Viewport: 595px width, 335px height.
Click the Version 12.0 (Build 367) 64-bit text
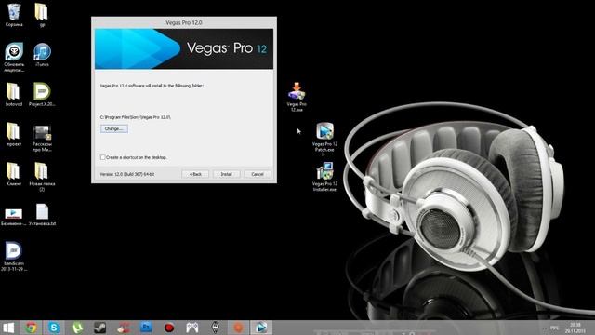127,174
